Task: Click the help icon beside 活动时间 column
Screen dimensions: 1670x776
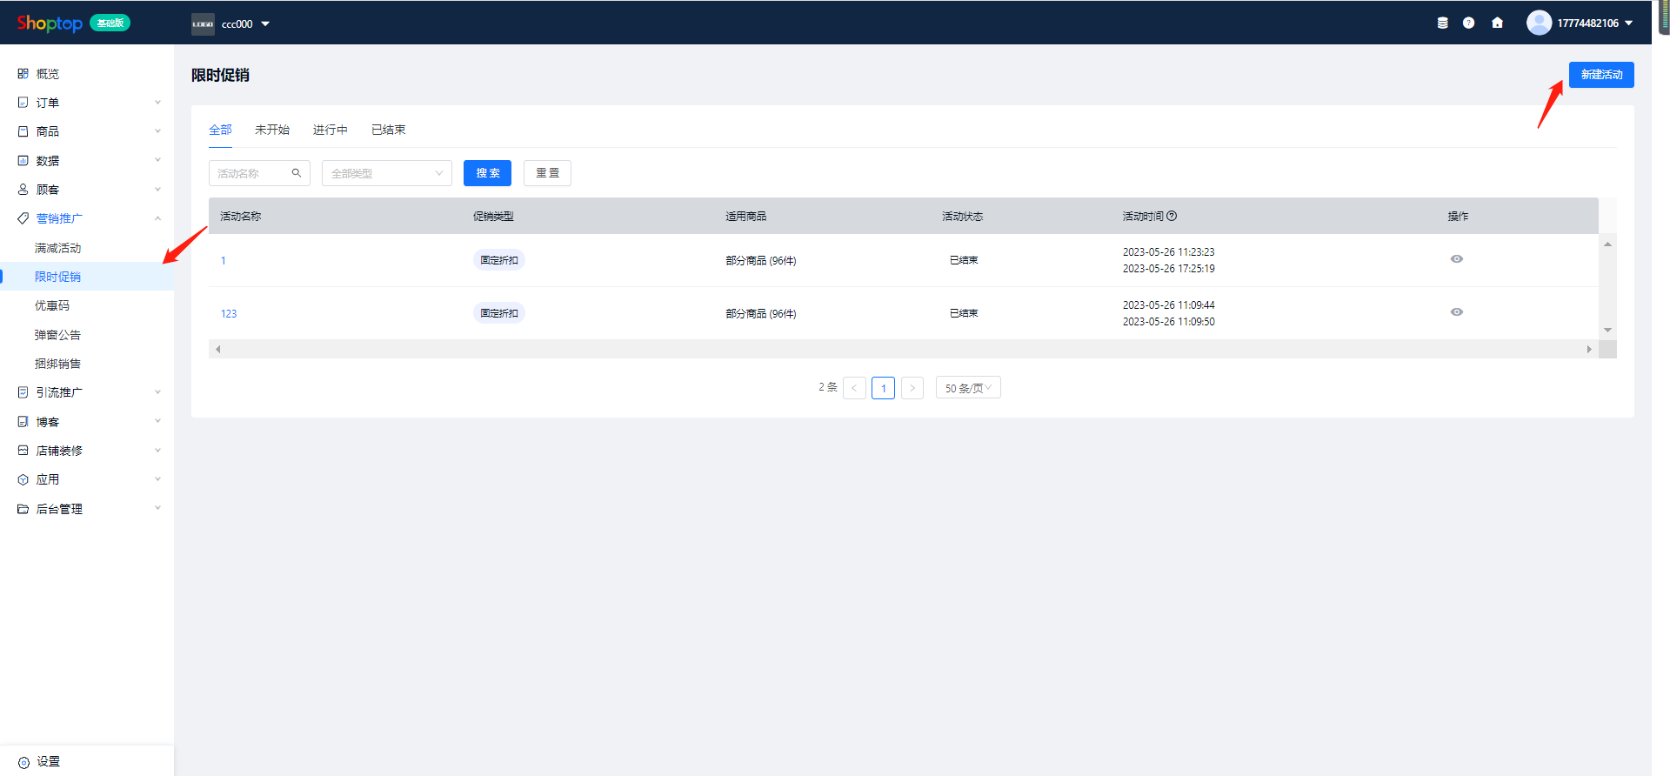Action: click(x=1172, y=216)
